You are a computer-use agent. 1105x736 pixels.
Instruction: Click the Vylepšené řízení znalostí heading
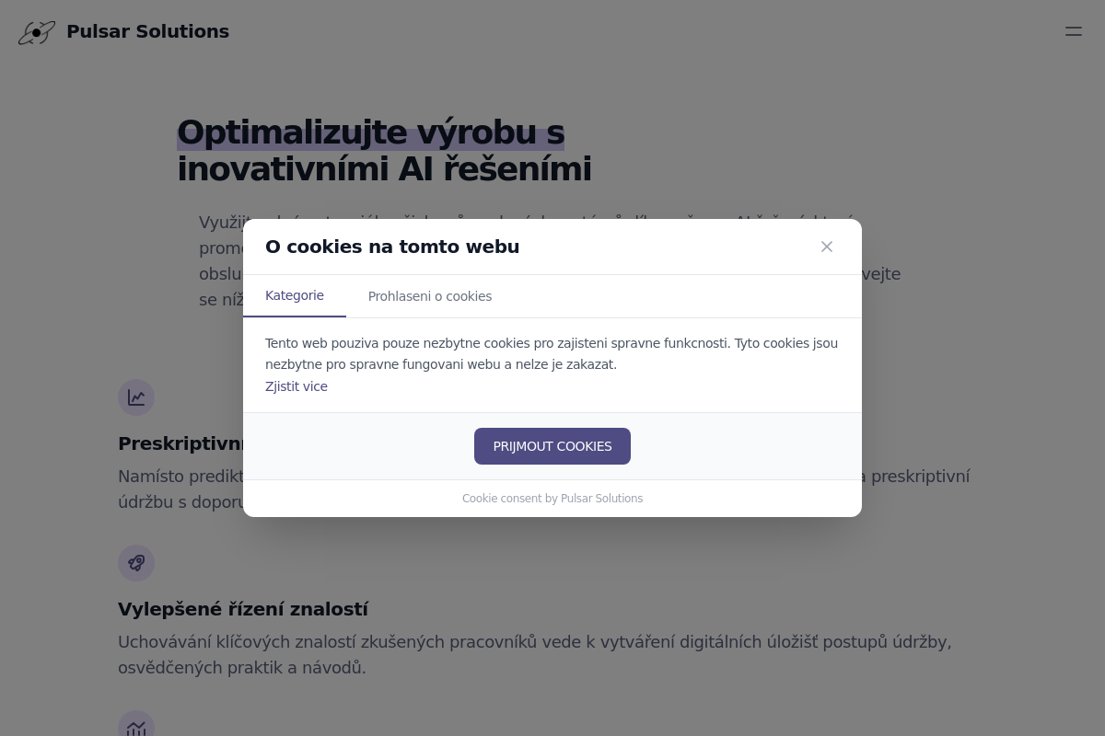(243, 609)
